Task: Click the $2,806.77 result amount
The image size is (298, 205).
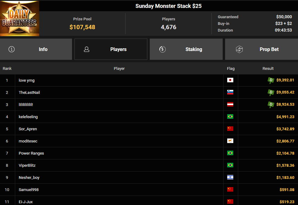Action: point(285,141)
